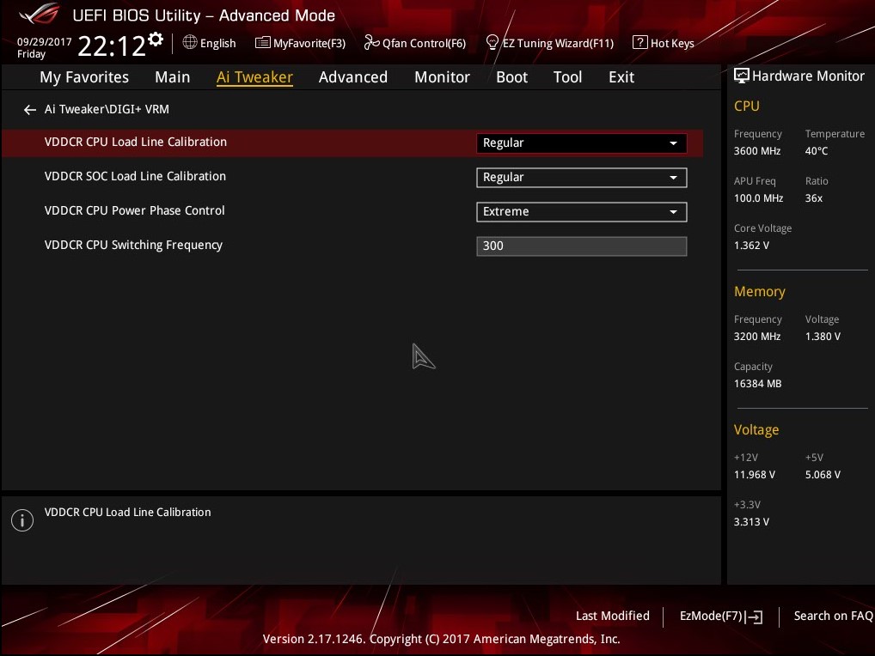The height and width of the screenshot is (656, 875).
Task: Click the Qfan Control fan icon
Action: click(371, 42)
